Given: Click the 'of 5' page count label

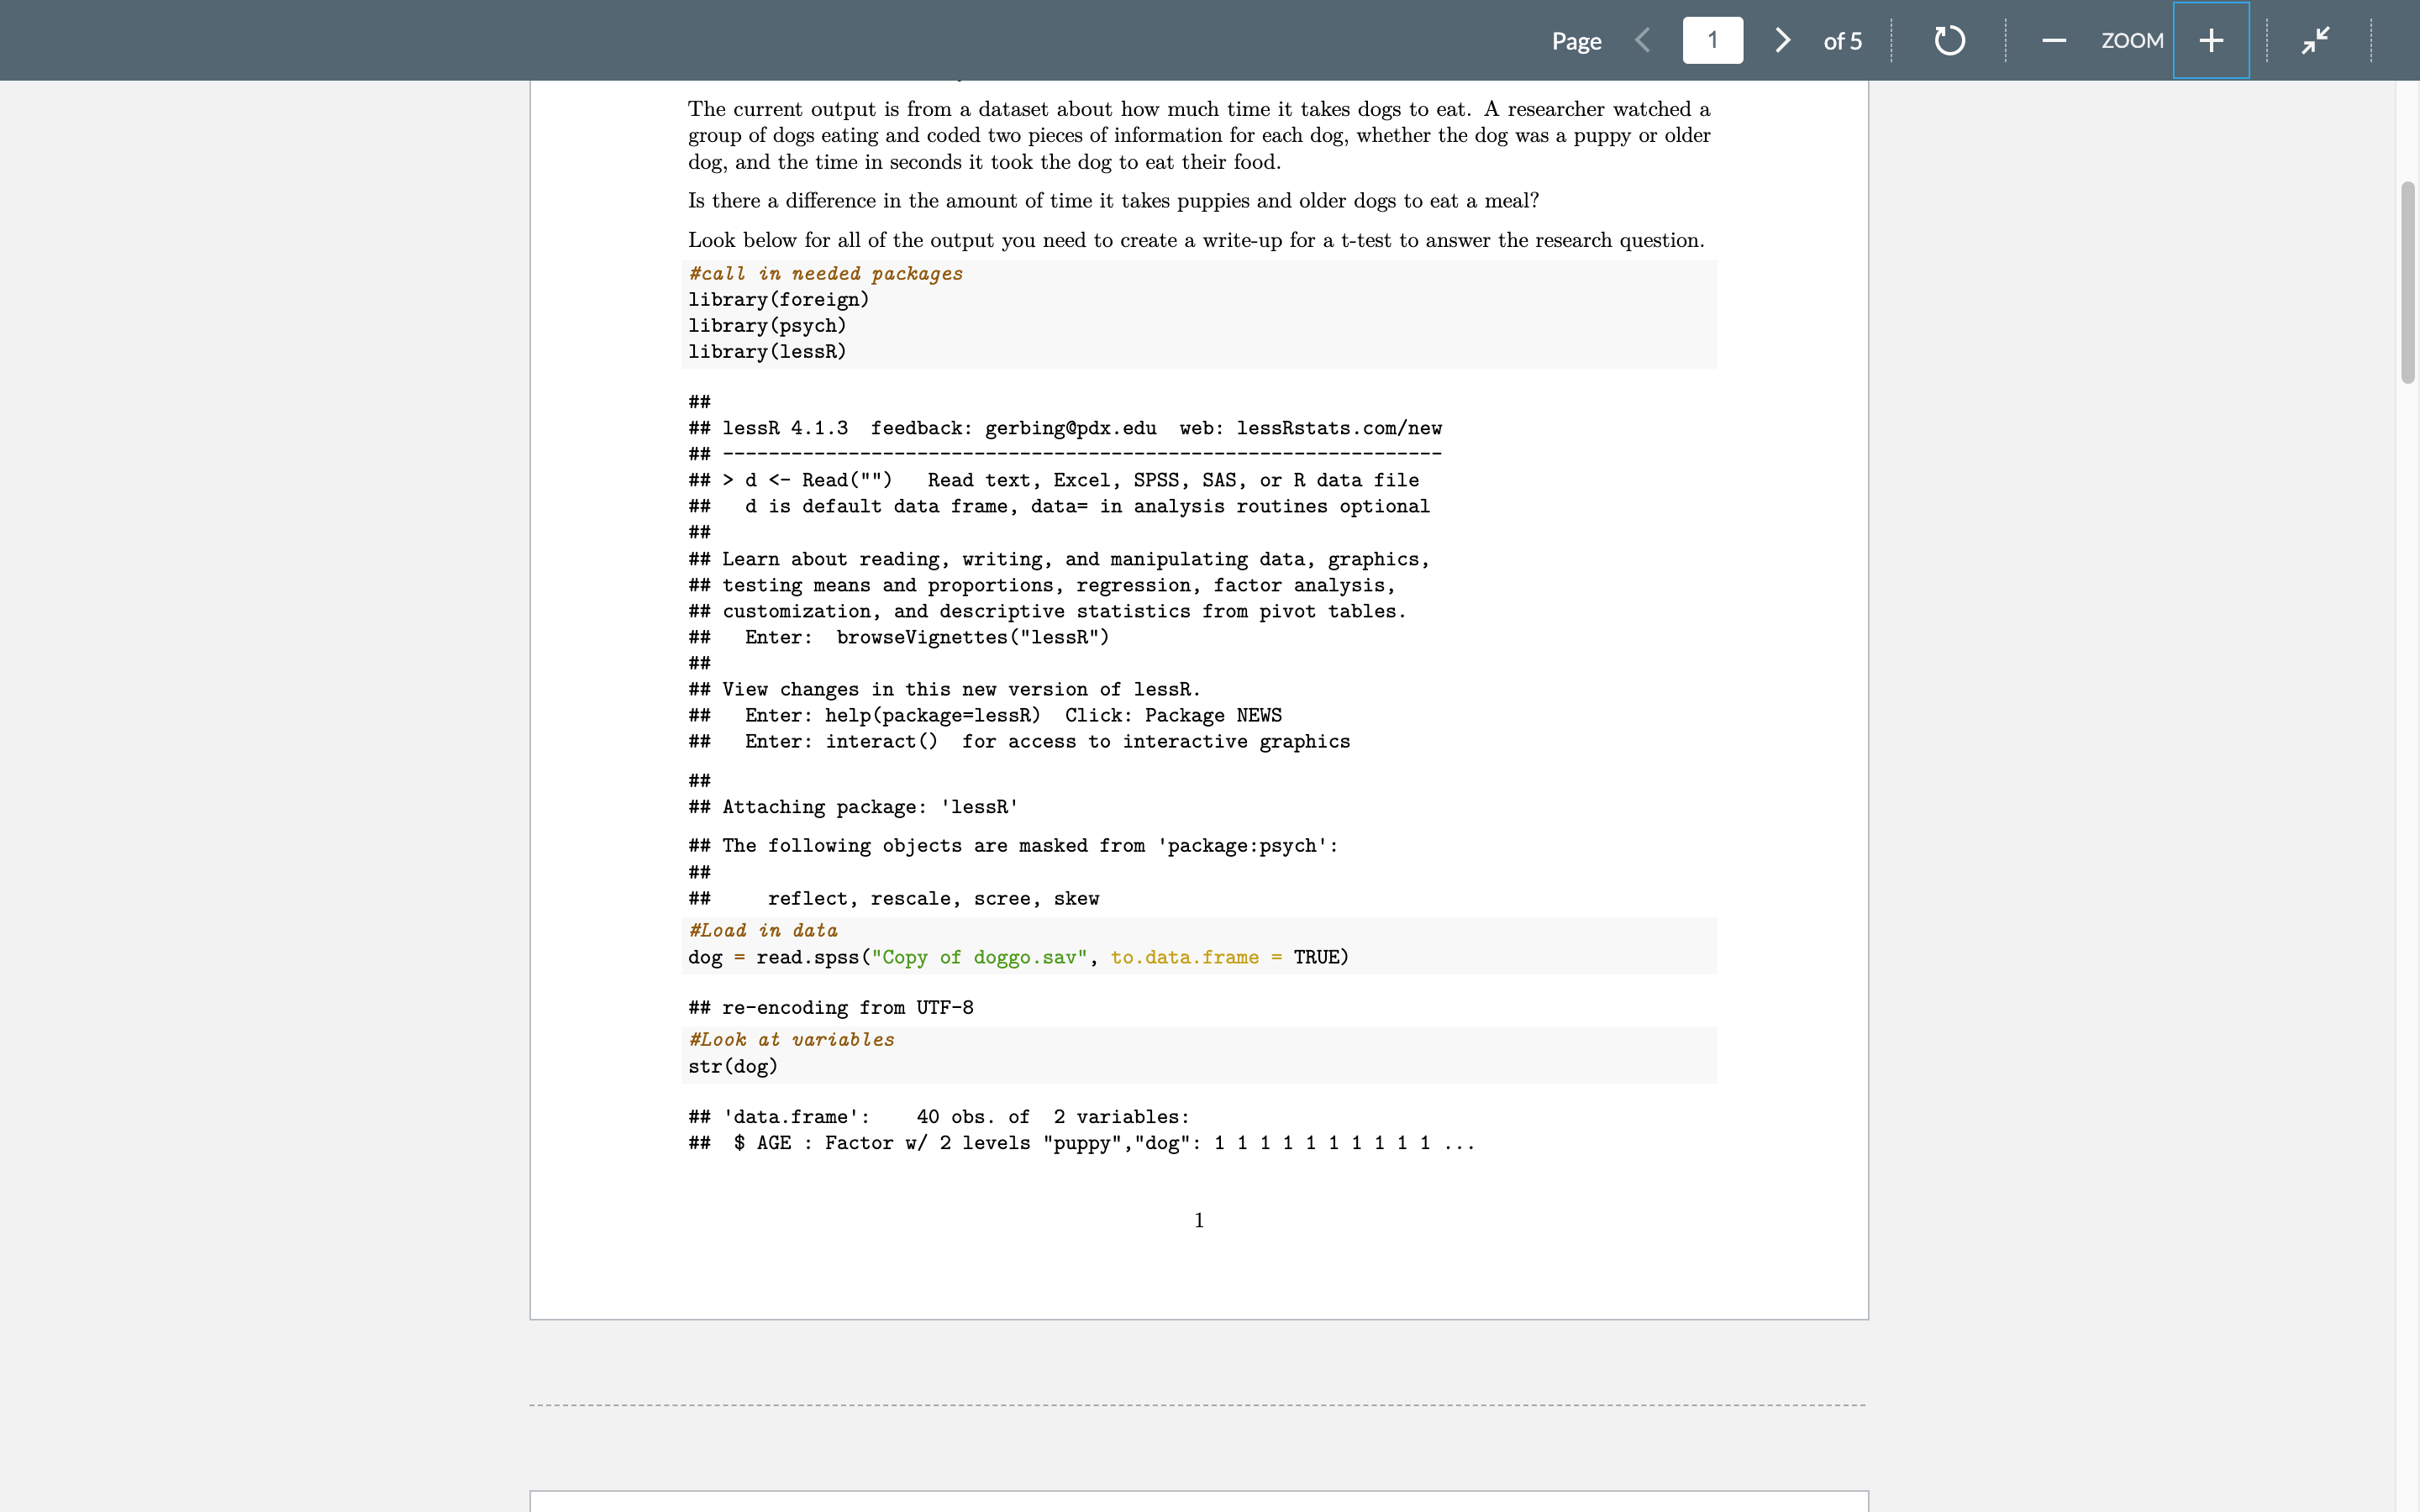Looking at the screenshot, I should [x=1842, y=41].
